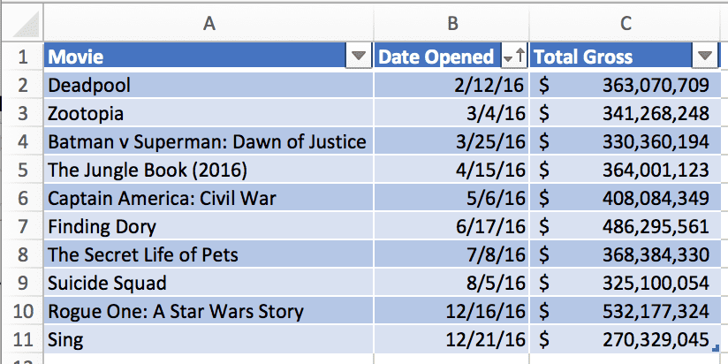
Task: Click the Captain America: Civil War cell
Action: pyautogui.click(x=209, y=198)
